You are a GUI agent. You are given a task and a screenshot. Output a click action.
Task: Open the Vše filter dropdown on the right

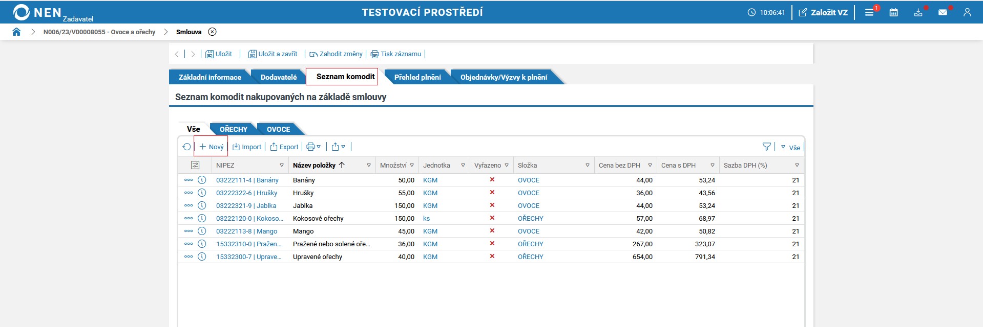pos(790,147)
